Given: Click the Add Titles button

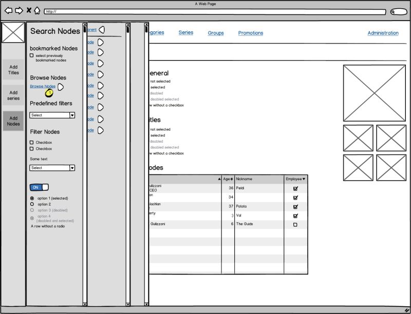Looking at the screenshot, I should point(13,70).
